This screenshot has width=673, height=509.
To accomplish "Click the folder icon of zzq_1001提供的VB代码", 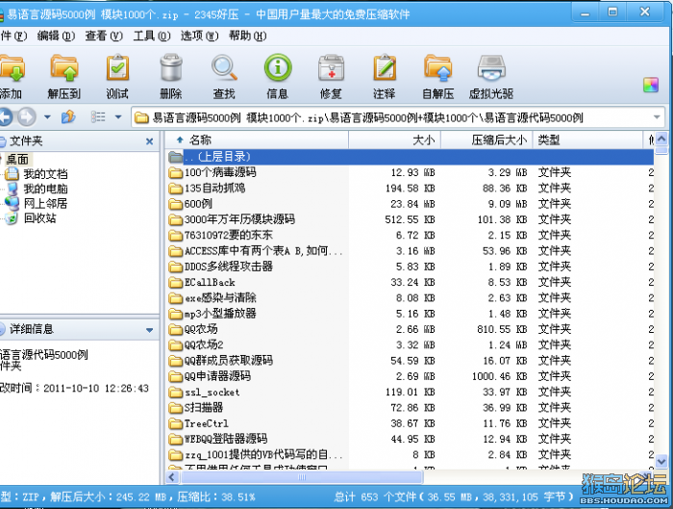I will (176, 455).
